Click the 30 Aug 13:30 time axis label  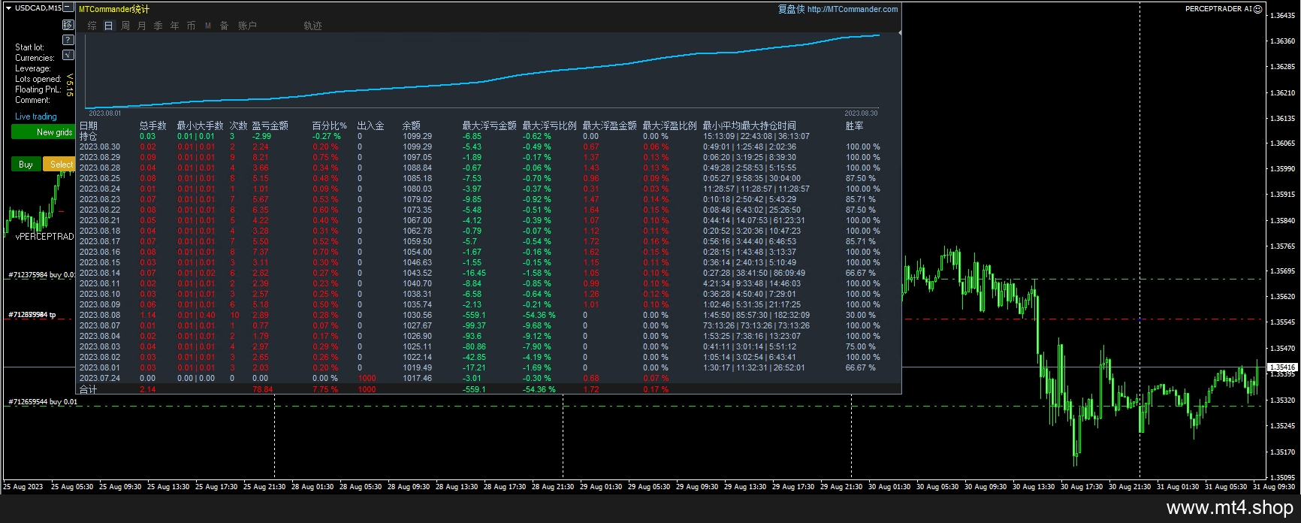1034,487
